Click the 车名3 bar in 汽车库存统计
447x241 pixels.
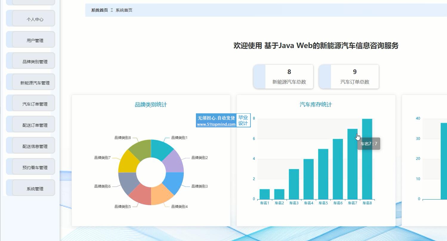(294, 184)
